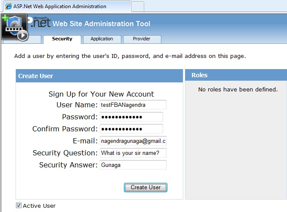This screenshot has height=212, width=287.
Task: Select the Security tab
Action: [62, 39]
